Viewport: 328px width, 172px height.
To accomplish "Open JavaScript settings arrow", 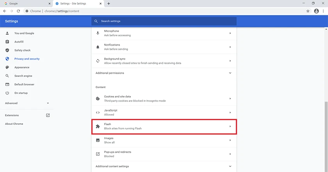I will coord(230,112).
